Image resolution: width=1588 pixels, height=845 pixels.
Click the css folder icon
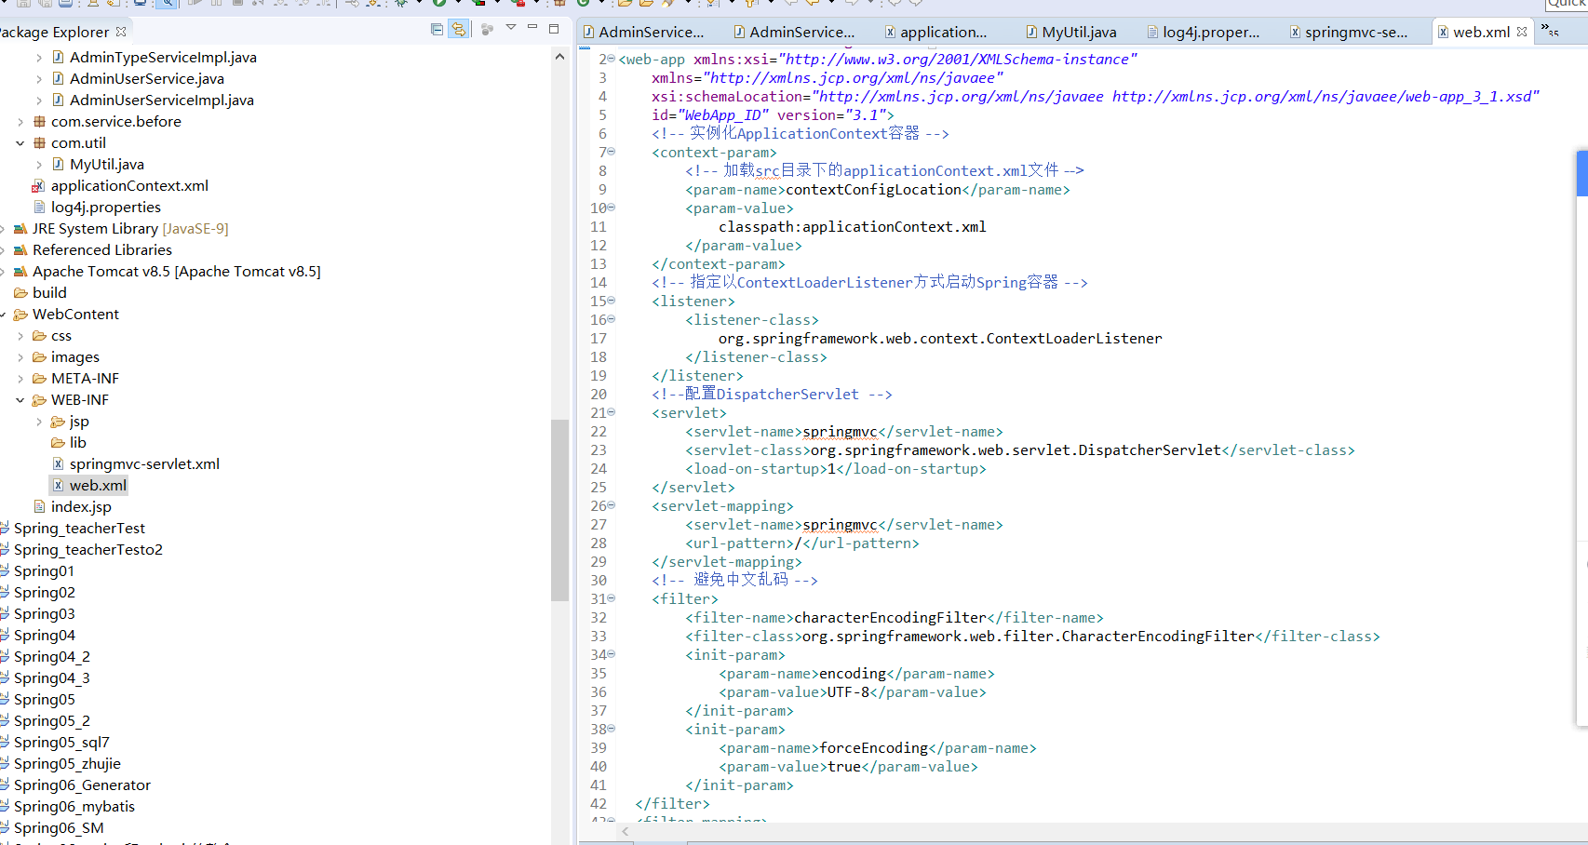click(39, 336)
